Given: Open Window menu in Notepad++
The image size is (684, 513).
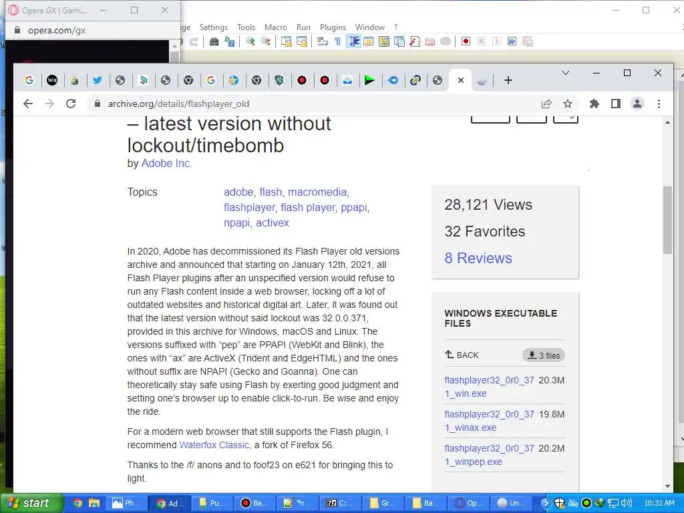Looking at the screenshot, I should pyautogui.click(x=370, y=27).
